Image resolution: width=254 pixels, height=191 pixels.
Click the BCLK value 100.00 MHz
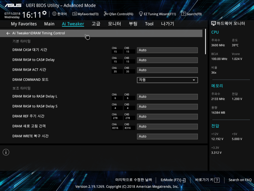pyautogui.click(x=219, y=59)
